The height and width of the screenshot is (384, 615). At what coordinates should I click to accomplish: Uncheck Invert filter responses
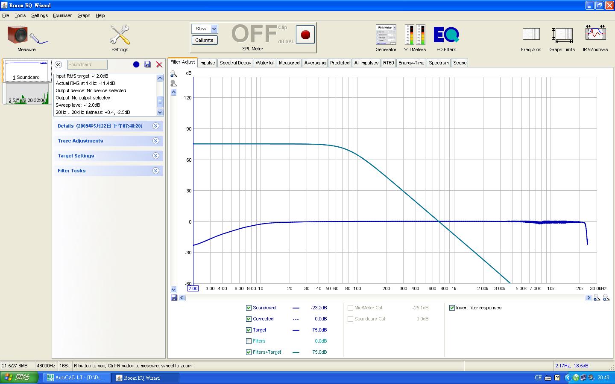pyautogui.click(x=452, y=308)
